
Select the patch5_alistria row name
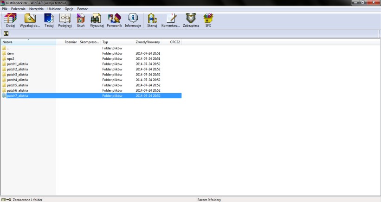tap(17, 85)
